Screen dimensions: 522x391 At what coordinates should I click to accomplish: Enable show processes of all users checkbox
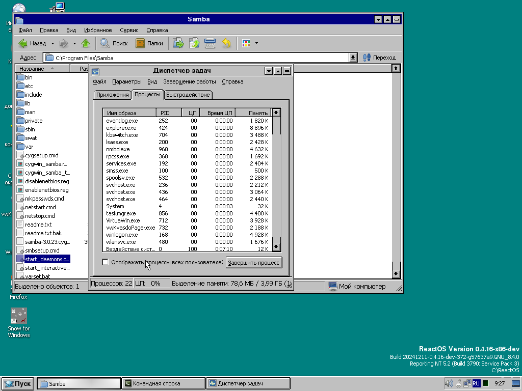[x=106, y=262]
